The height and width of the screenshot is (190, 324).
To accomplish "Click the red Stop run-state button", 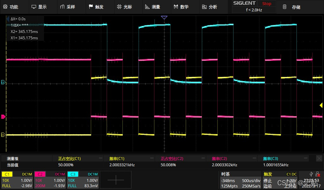I will (266, 4).
